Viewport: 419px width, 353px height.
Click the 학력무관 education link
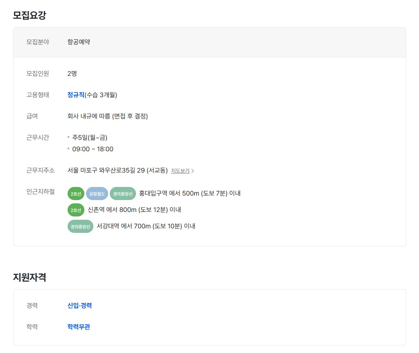[x=79, y=327]
